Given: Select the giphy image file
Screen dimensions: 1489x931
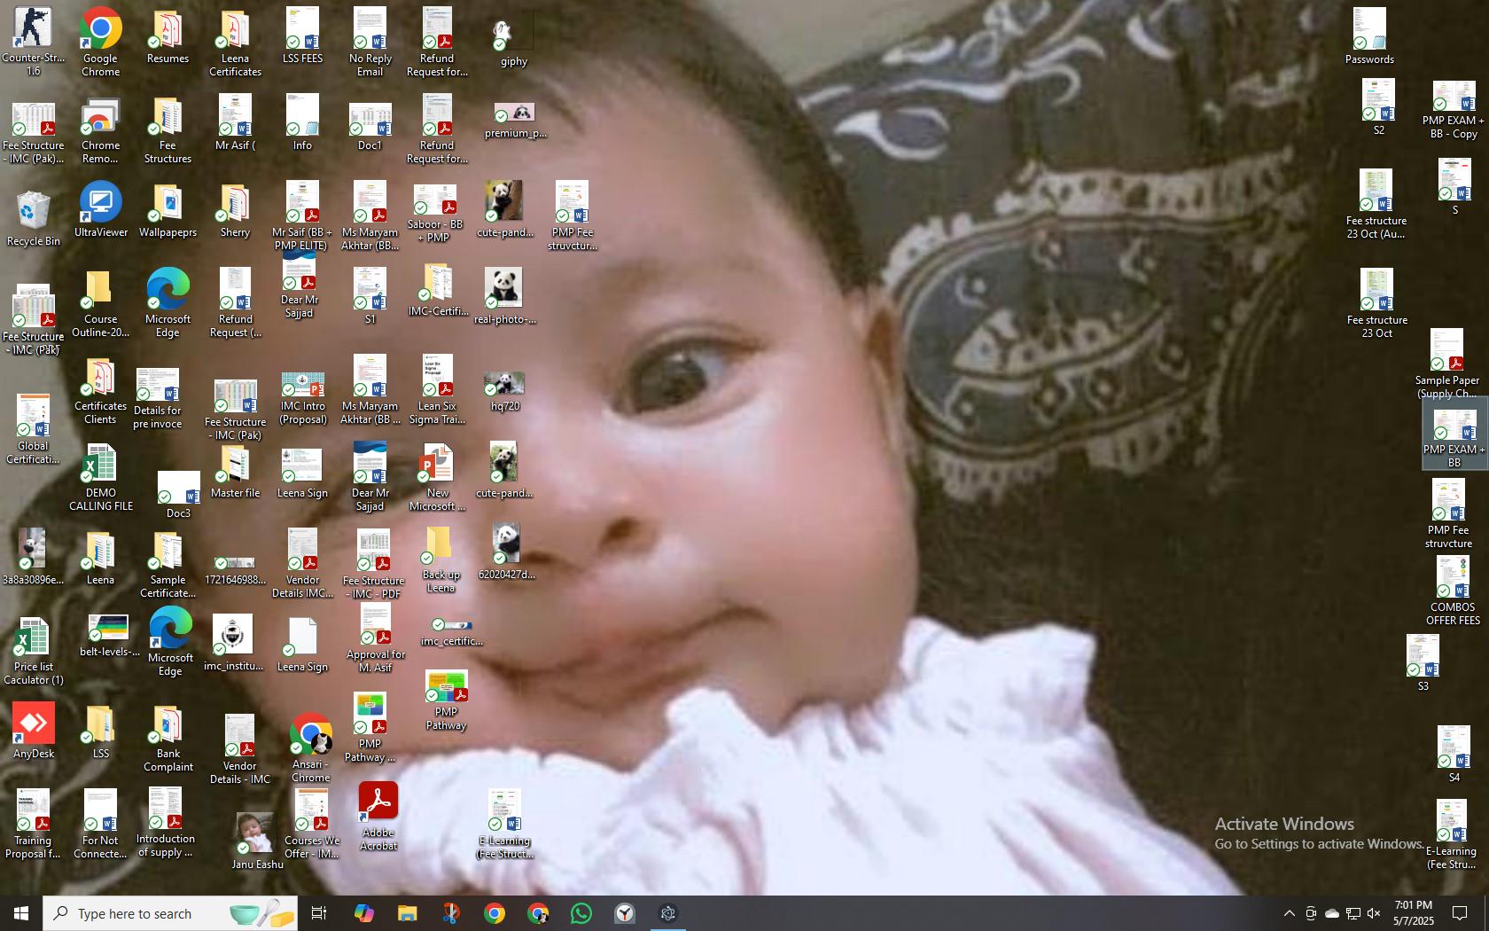Looking at the screenshot, I should [513, 41].
